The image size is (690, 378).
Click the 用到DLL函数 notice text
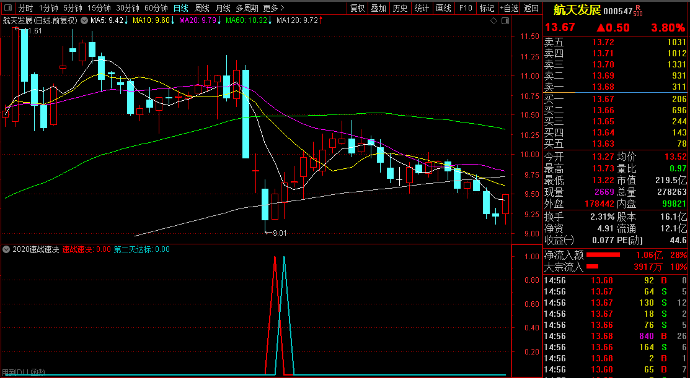pyautogui.click(x=24, y=372)
